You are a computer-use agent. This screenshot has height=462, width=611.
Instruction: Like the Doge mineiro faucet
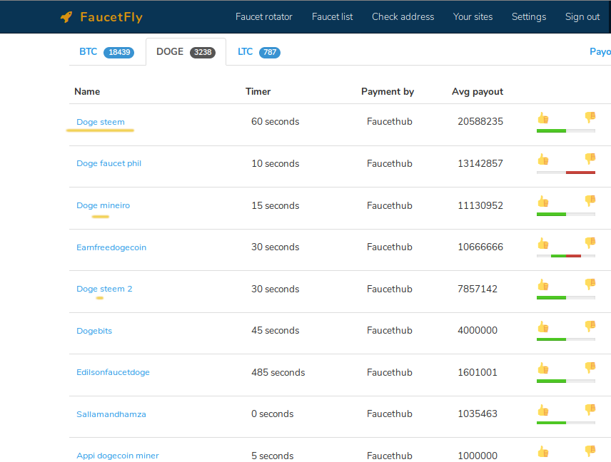pyautogui.click(x=543, y=202)
